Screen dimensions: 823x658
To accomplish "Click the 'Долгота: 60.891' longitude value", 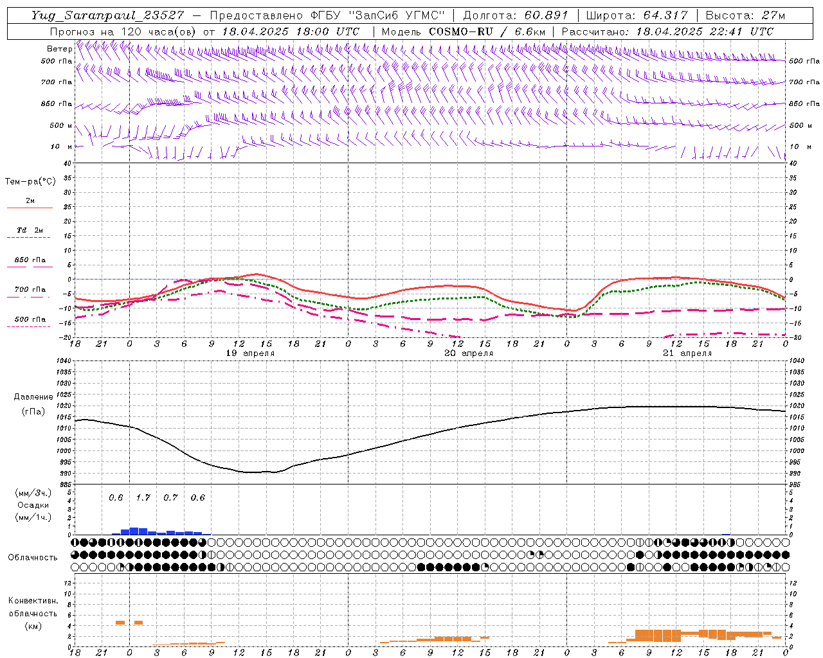I will click(516, 15).
